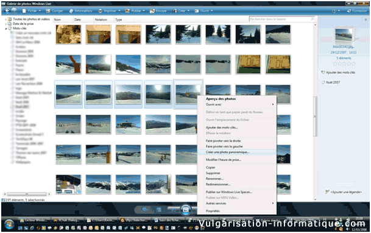Click the preview thumbnail in info pane

coord(344,35)
